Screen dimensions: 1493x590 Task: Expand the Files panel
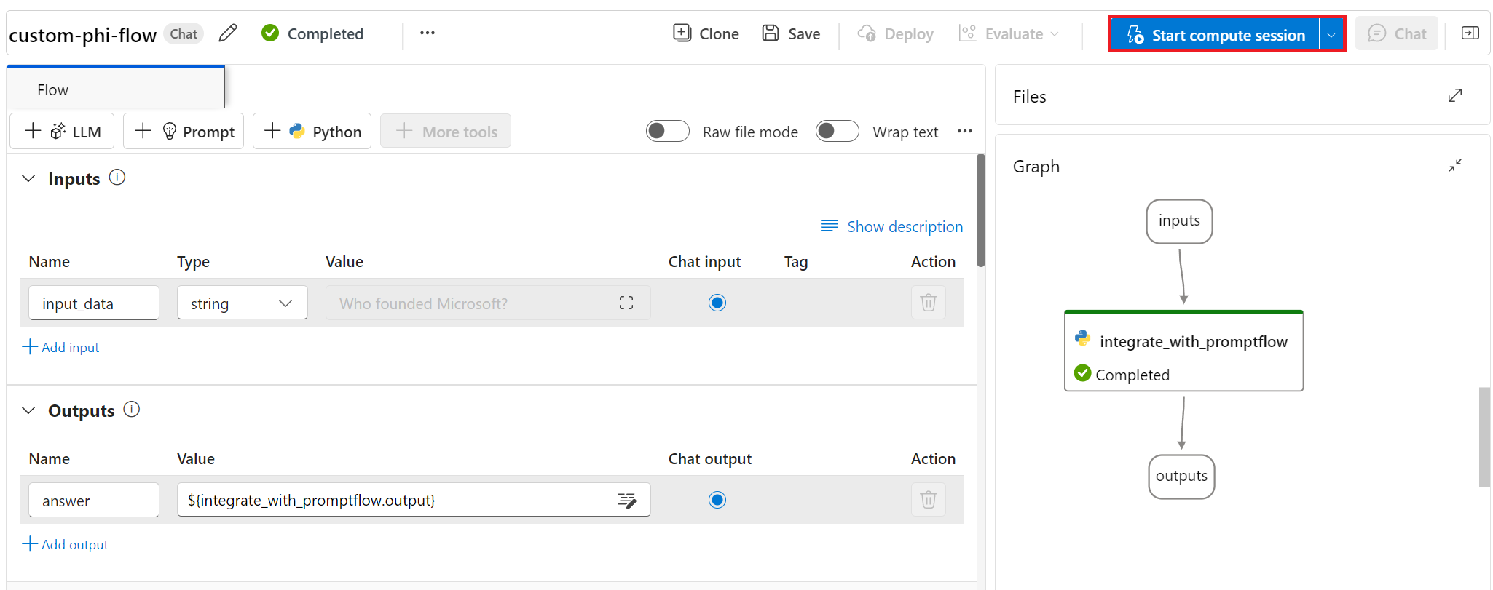coord(1455,95)
